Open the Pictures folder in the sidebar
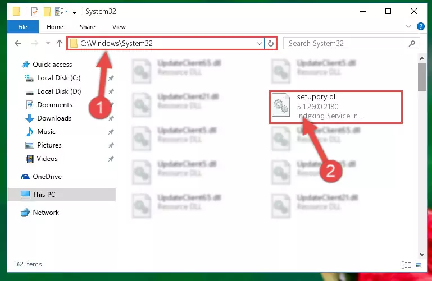 tap(49, 145)
